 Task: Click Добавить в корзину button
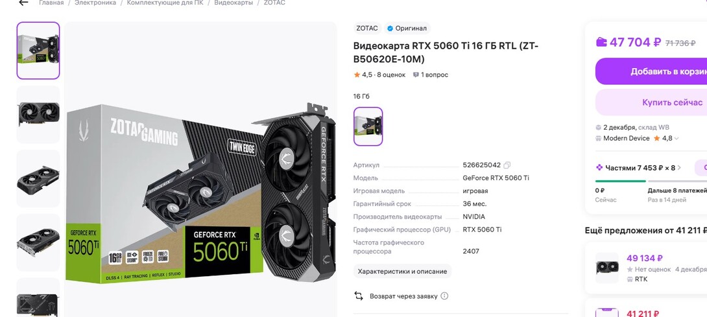[651, 71]
